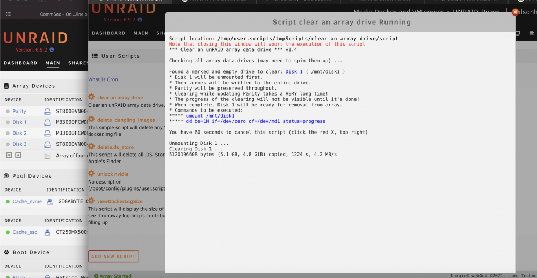Screen dimensions: 537x278
Task: Click the viewDockerLogSize script name
Action: coord(120,201)
